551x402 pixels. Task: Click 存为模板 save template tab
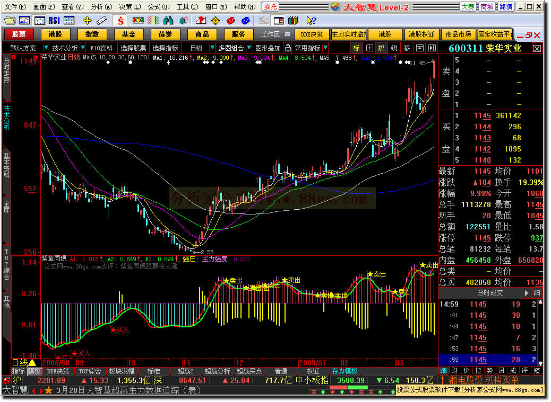[x=345, y=371]
